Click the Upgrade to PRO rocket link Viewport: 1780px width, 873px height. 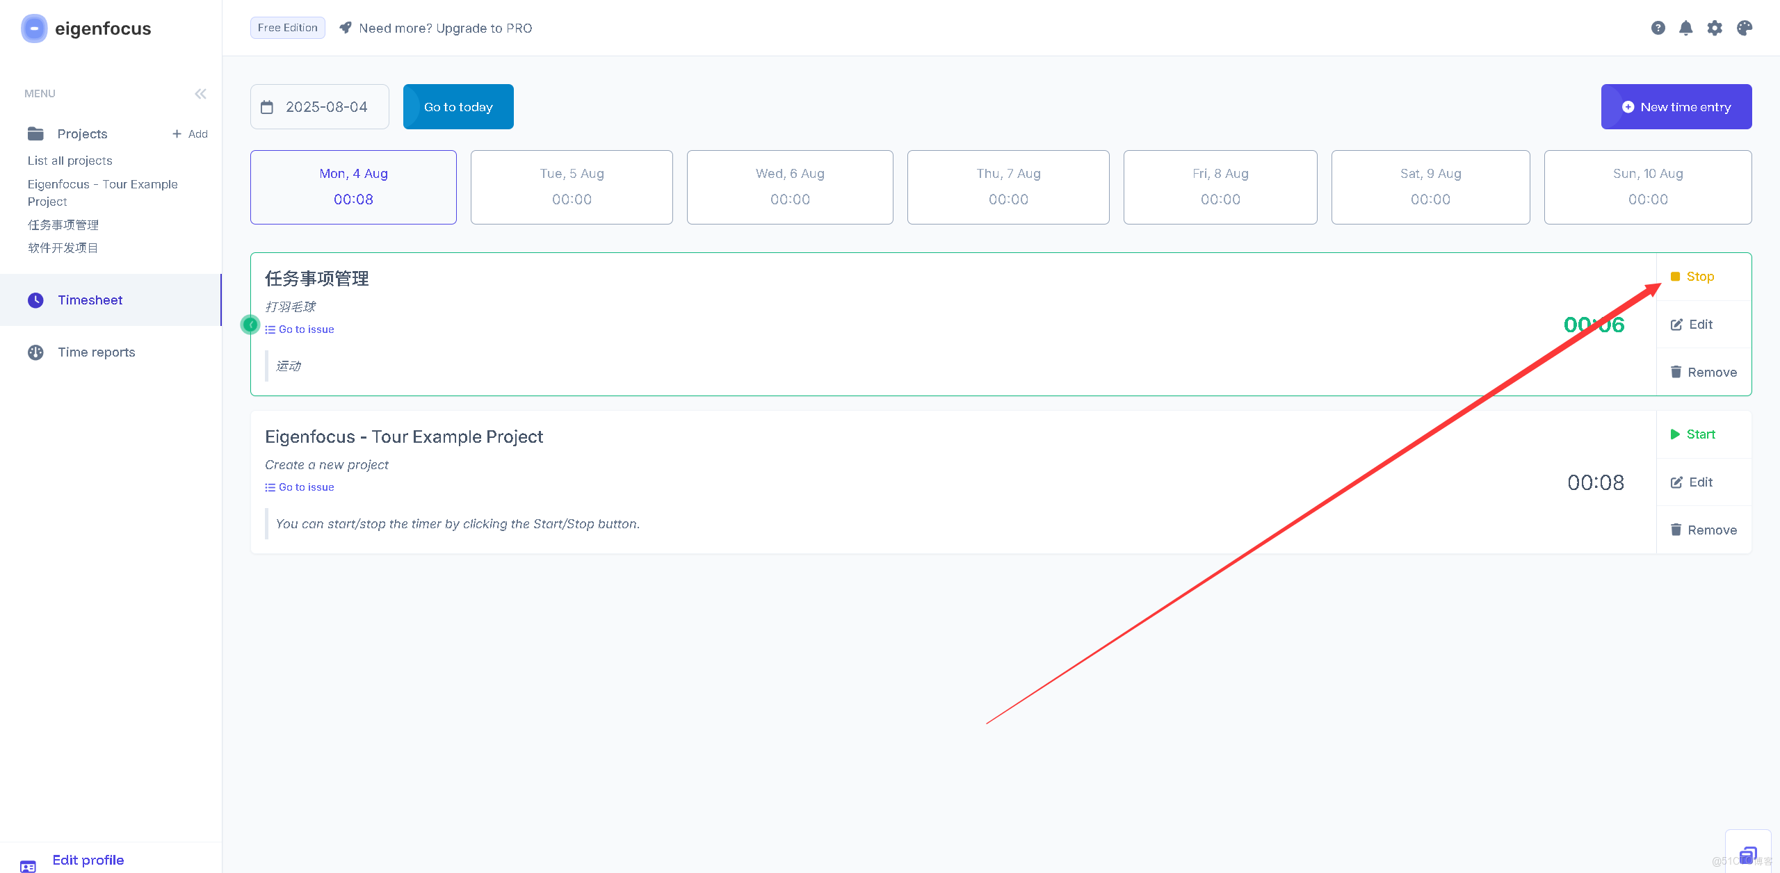coord(445,28)
